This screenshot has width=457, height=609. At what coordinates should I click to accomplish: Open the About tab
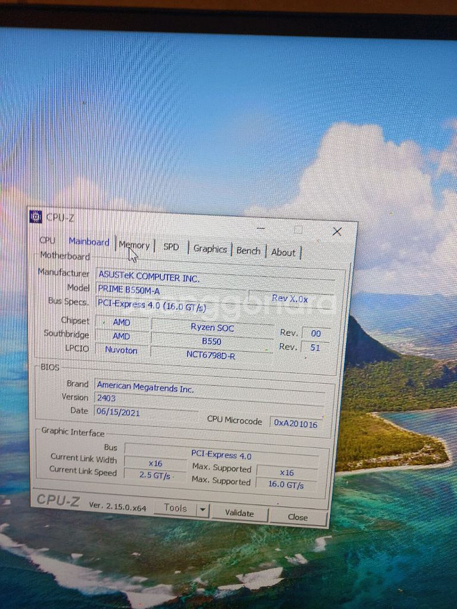283,253
